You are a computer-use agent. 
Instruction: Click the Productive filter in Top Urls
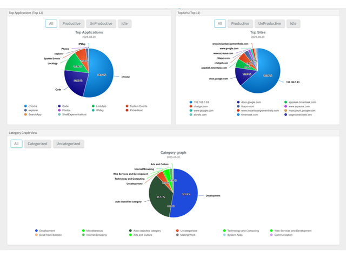coord(239,24)
